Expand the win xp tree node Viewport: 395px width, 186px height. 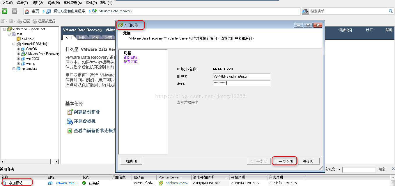pyautogui.click(x=18, y=64)
